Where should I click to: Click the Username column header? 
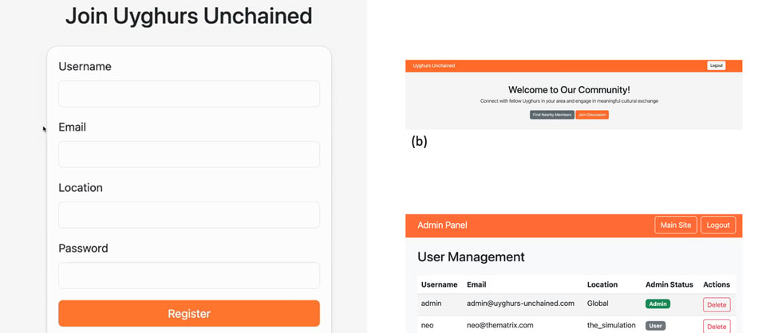coord(439,284)
